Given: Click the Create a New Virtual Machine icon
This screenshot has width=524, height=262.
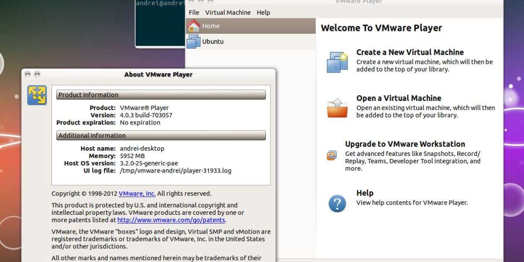Looking at the screenshot, I should [337, 62].
